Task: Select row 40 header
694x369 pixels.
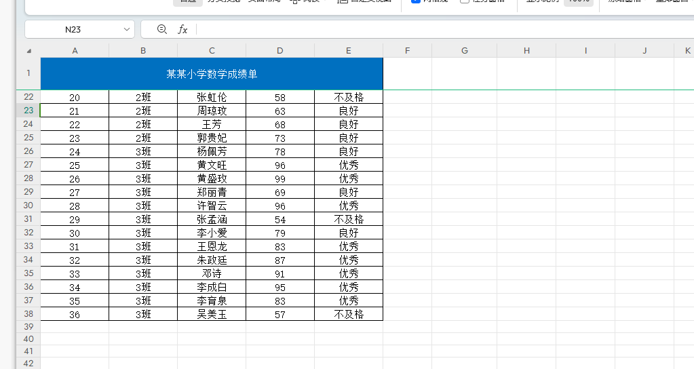Action: click(x=28, y=339)
